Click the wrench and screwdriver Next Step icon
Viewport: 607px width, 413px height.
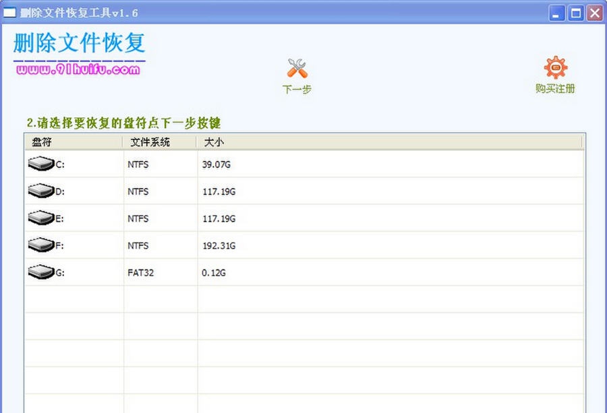click(297, 68)
